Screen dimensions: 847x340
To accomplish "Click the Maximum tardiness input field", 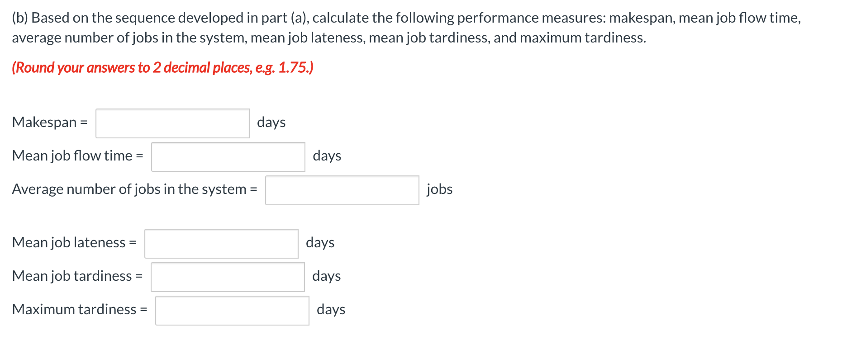I will pos(232,311).
